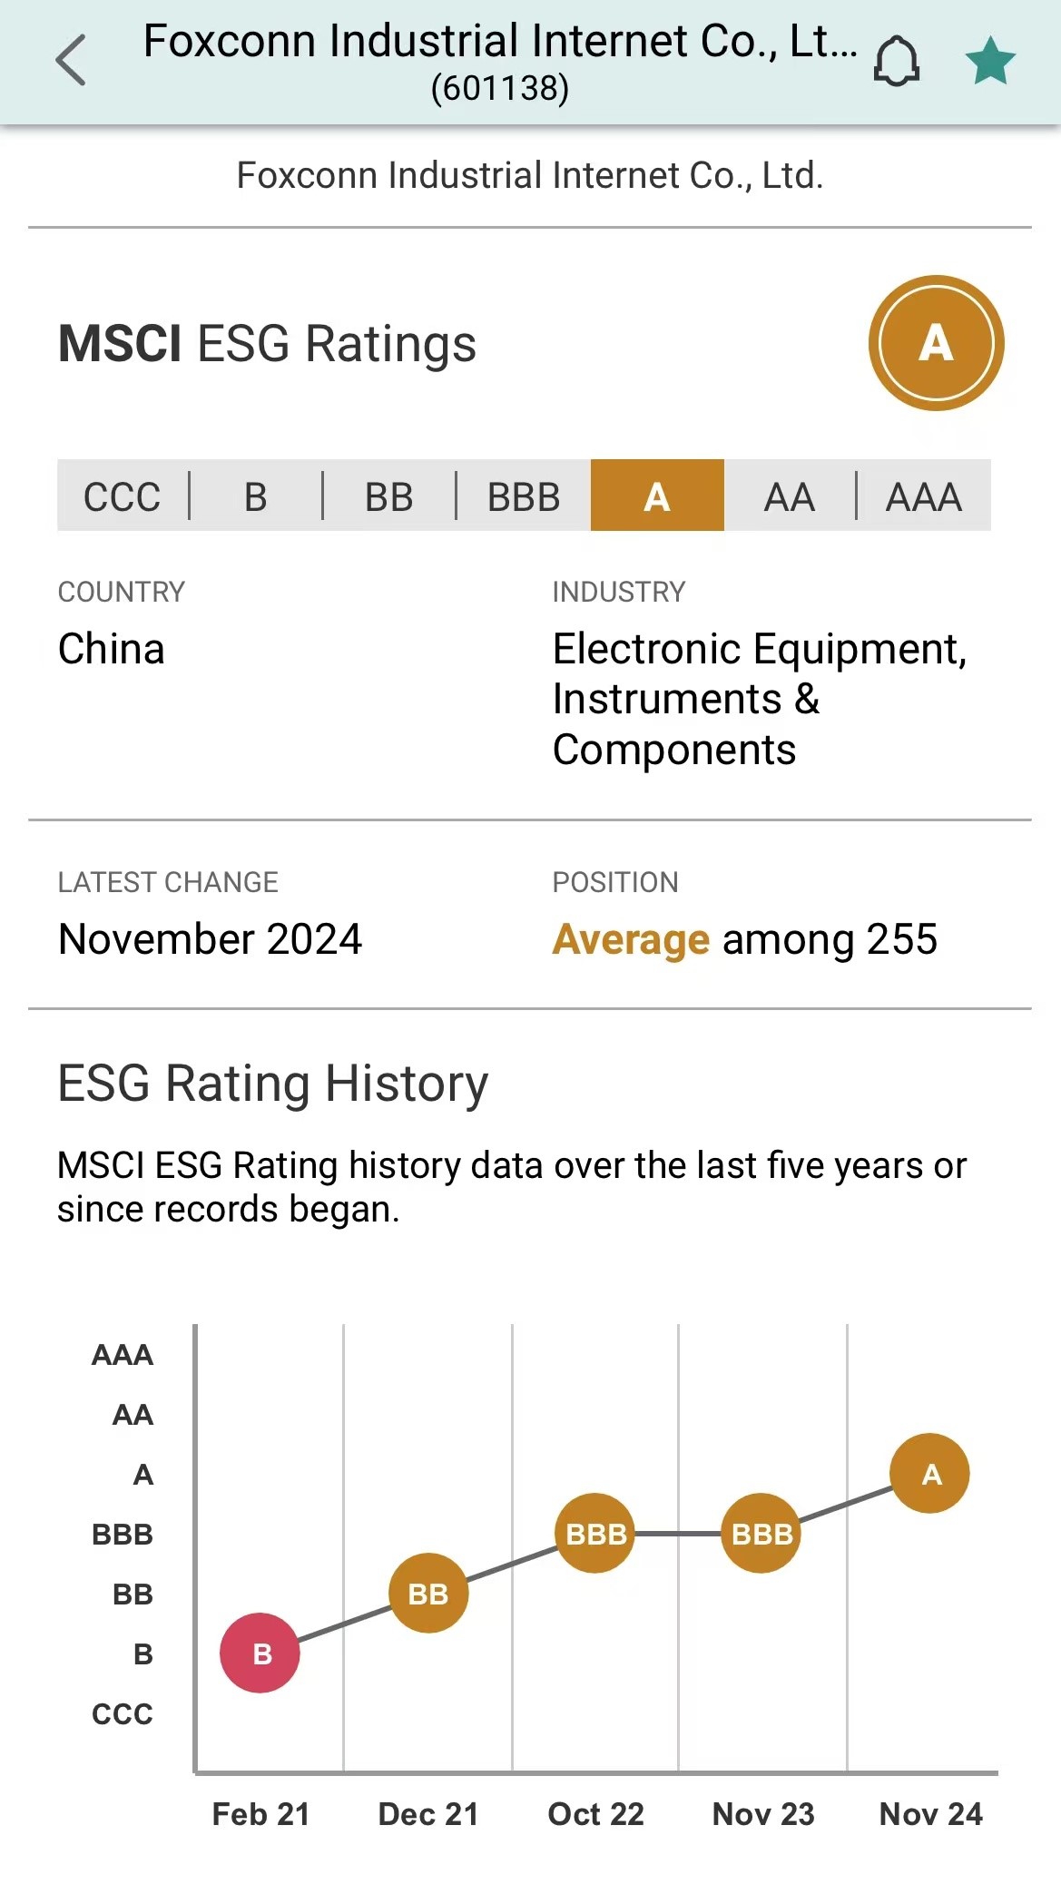Tap the BB point for Dec 21
The width and height of the screenshot is (1061, 1884).
point(428,1594)
